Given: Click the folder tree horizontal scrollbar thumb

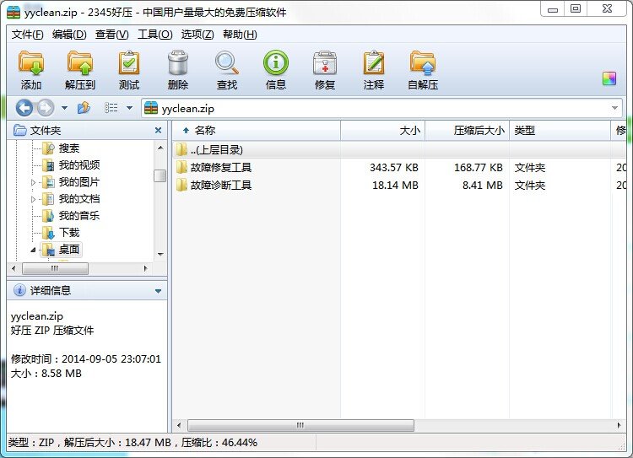Looking at the screenshot, I should (x=55, y=268).
